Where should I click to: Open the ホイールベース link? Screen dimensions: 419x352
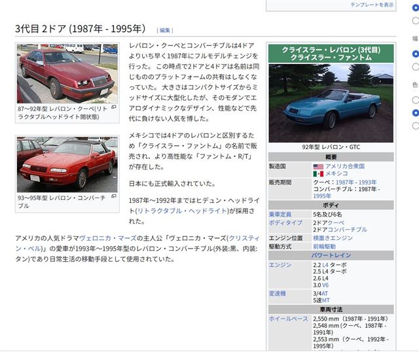pos(288,319)
